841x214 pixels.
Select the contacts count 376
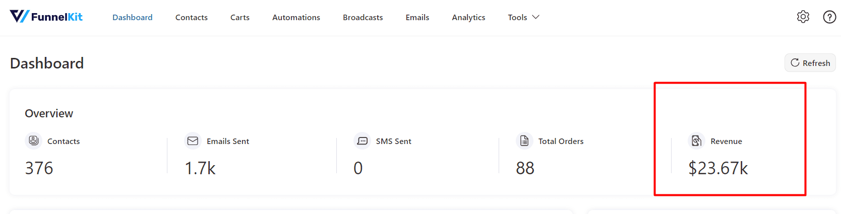pos(39,168)
